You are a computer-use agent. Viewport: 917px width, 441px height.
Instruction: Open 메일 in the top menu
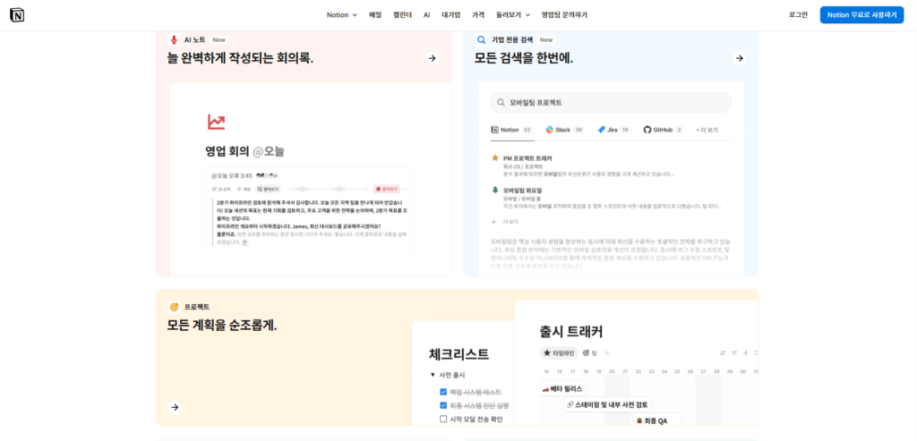[375, 15]
